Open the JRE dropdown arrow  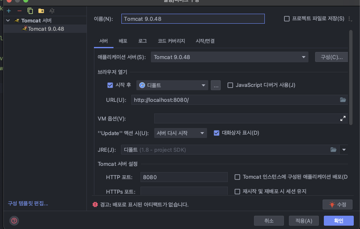tap(344, 150)
